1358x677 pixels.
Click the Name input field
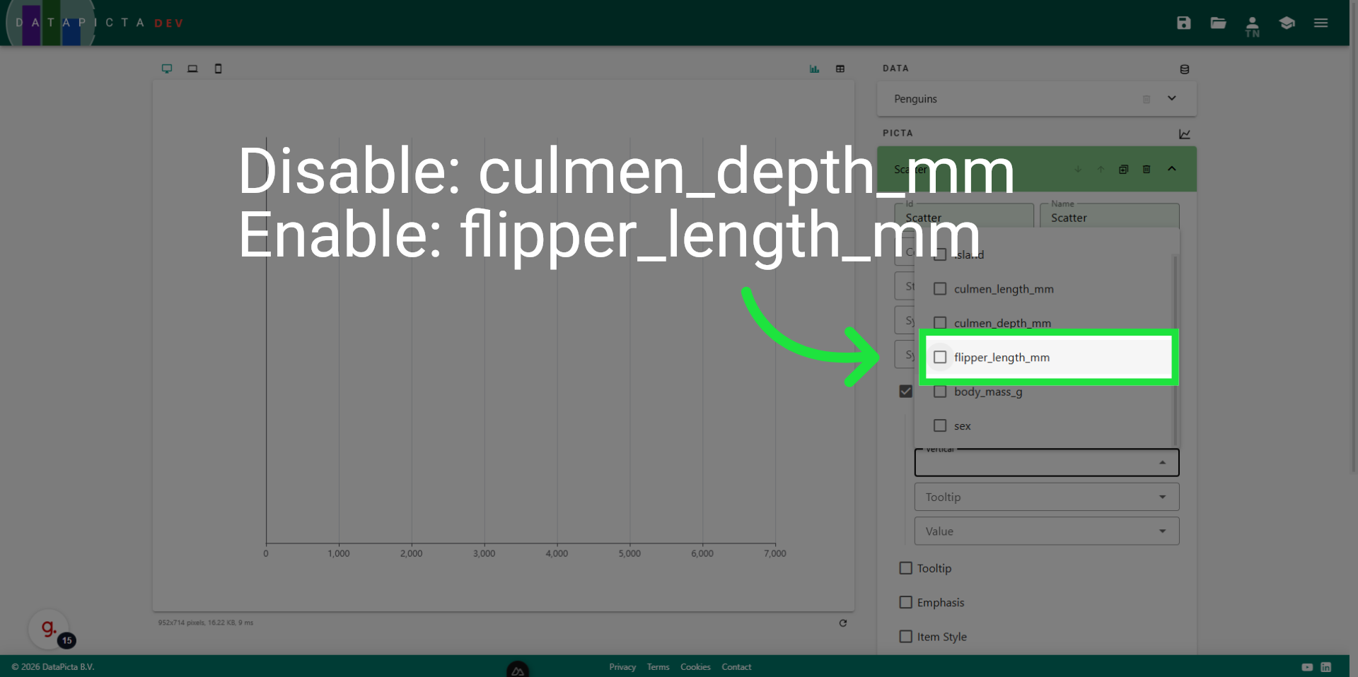coord(1109,218)
